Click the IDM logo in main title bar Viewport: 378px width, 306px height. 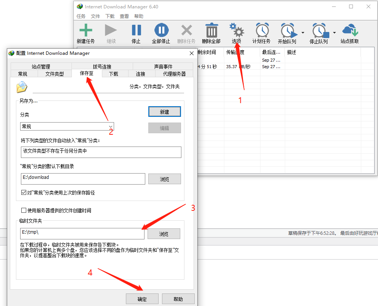coord(80,6)
